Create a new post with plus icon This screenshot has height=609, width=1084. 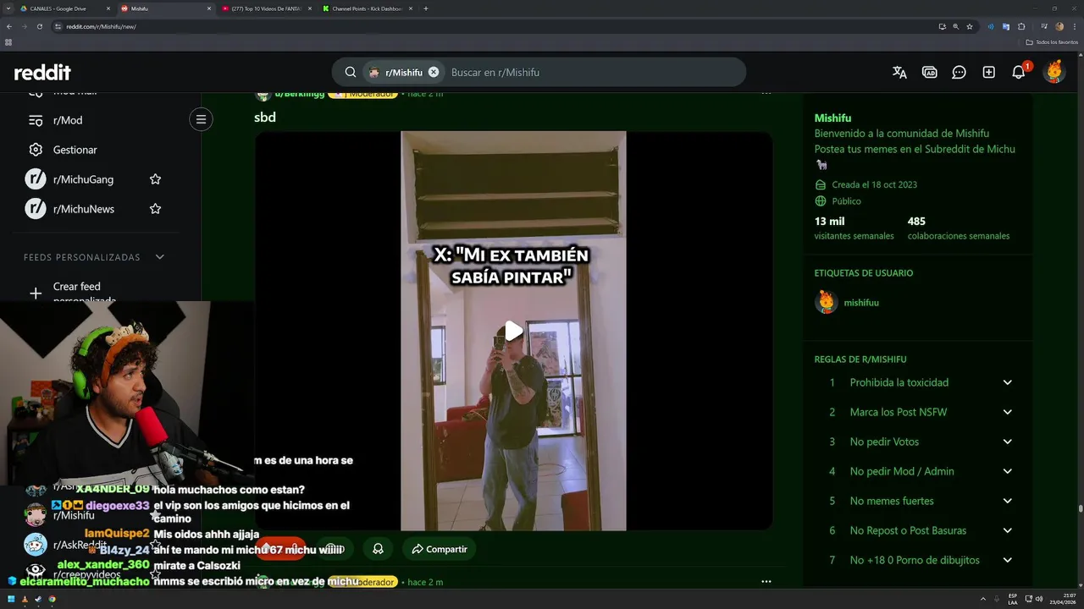(988, 73)
